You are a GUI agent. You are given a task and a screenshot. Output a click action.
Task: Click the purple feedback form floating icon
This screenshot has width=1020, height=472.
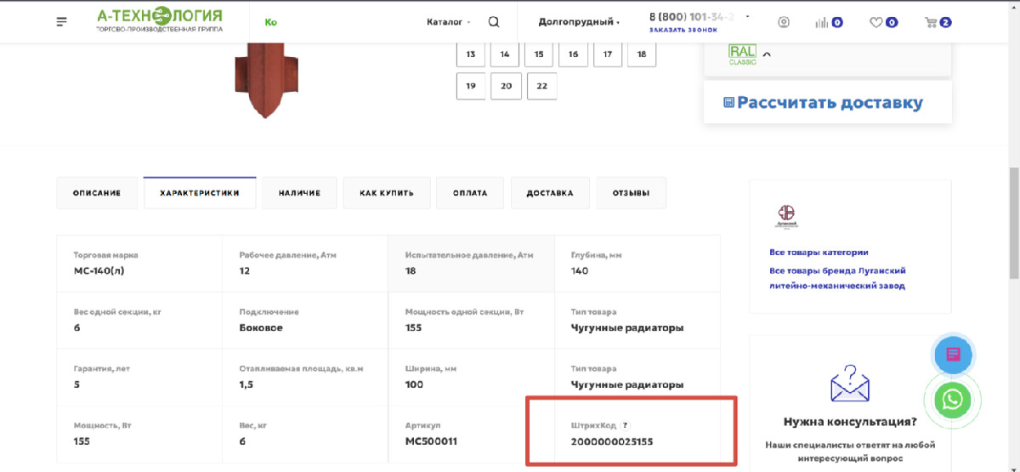[x=953, y=355]
